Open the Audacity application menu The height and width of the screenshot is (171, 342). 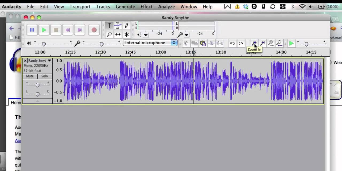point(11,7)
